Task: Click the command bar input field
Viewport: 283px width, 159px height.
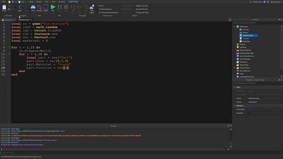Action: point(141,152)
